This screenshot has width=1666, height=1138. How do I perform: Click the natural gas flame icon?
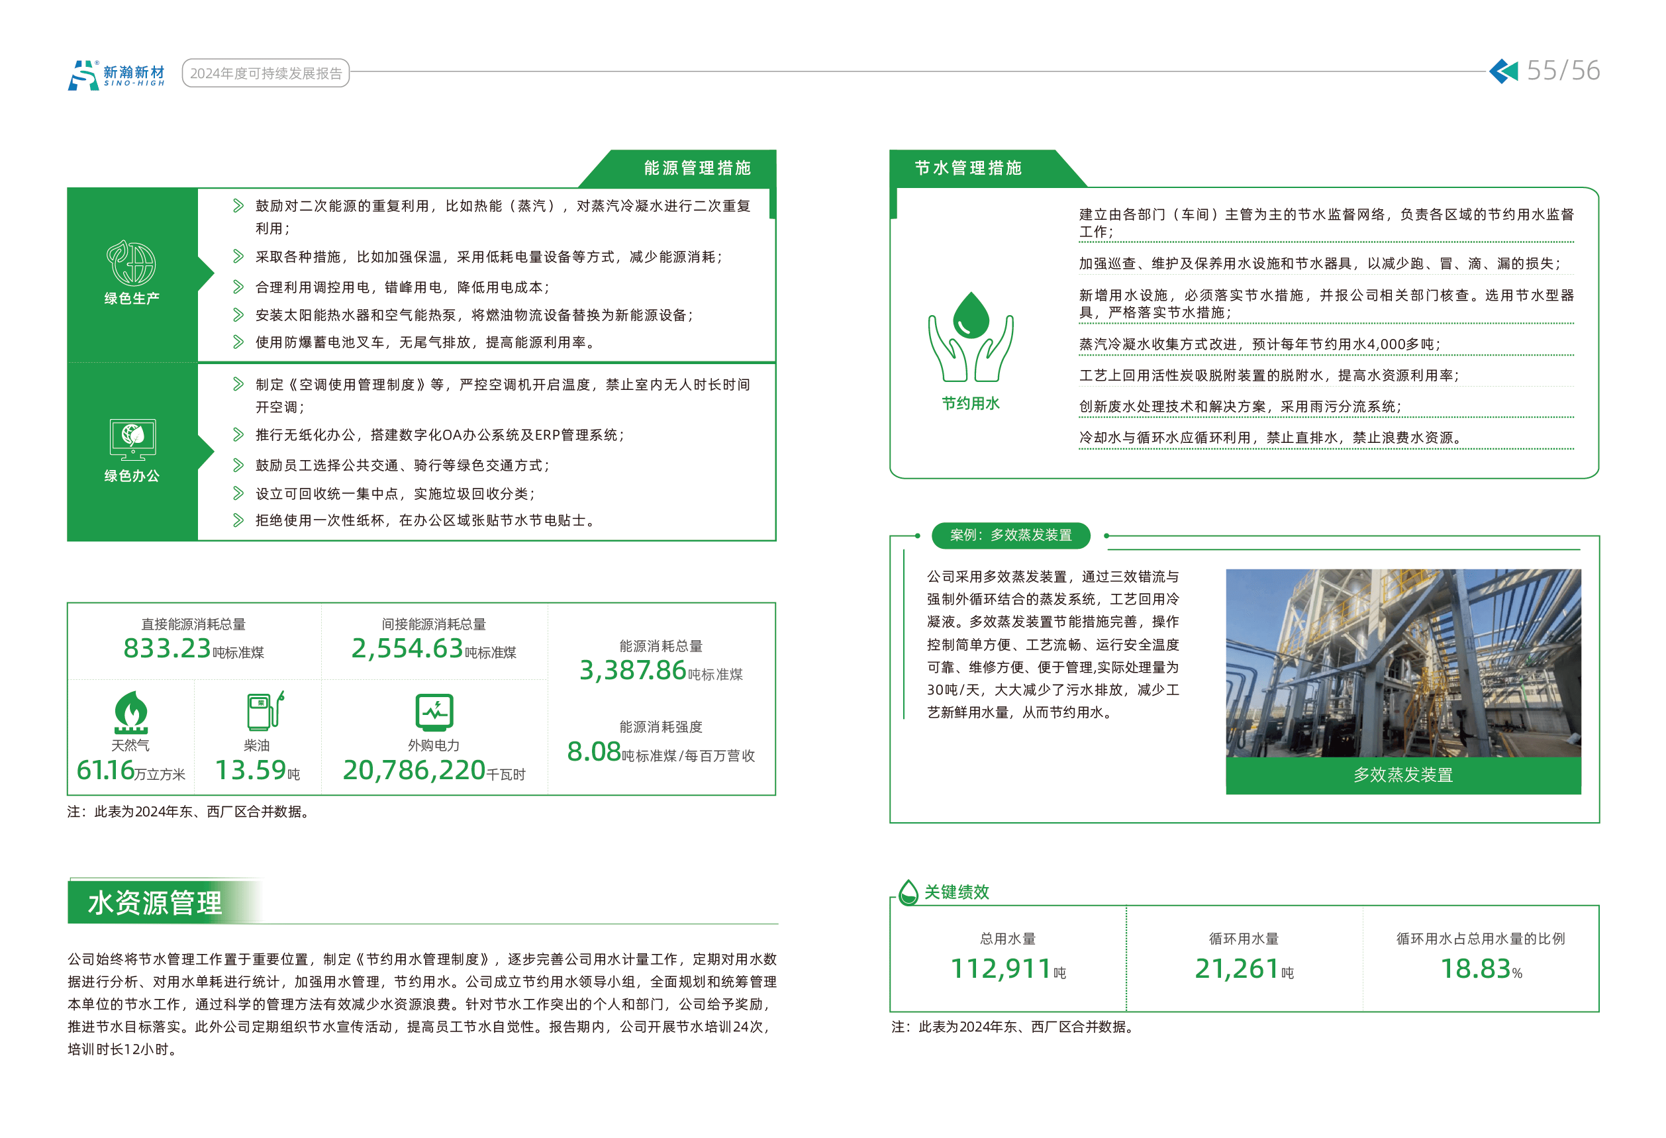(130, 712)
